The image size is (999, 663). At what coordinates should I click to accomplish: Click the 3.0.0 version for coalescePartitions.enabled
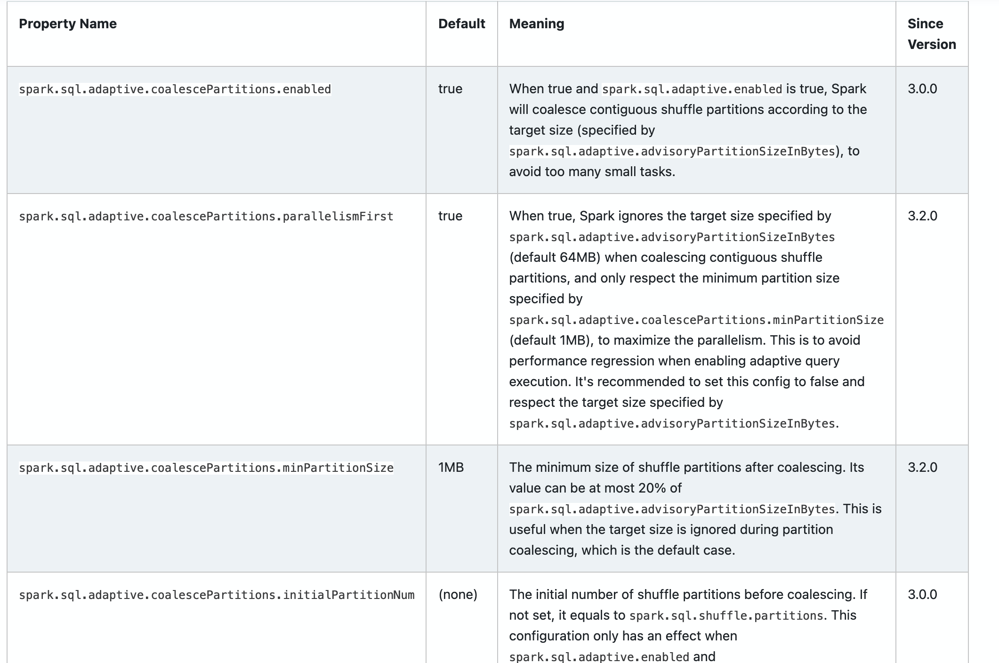(x=922, y=89)
